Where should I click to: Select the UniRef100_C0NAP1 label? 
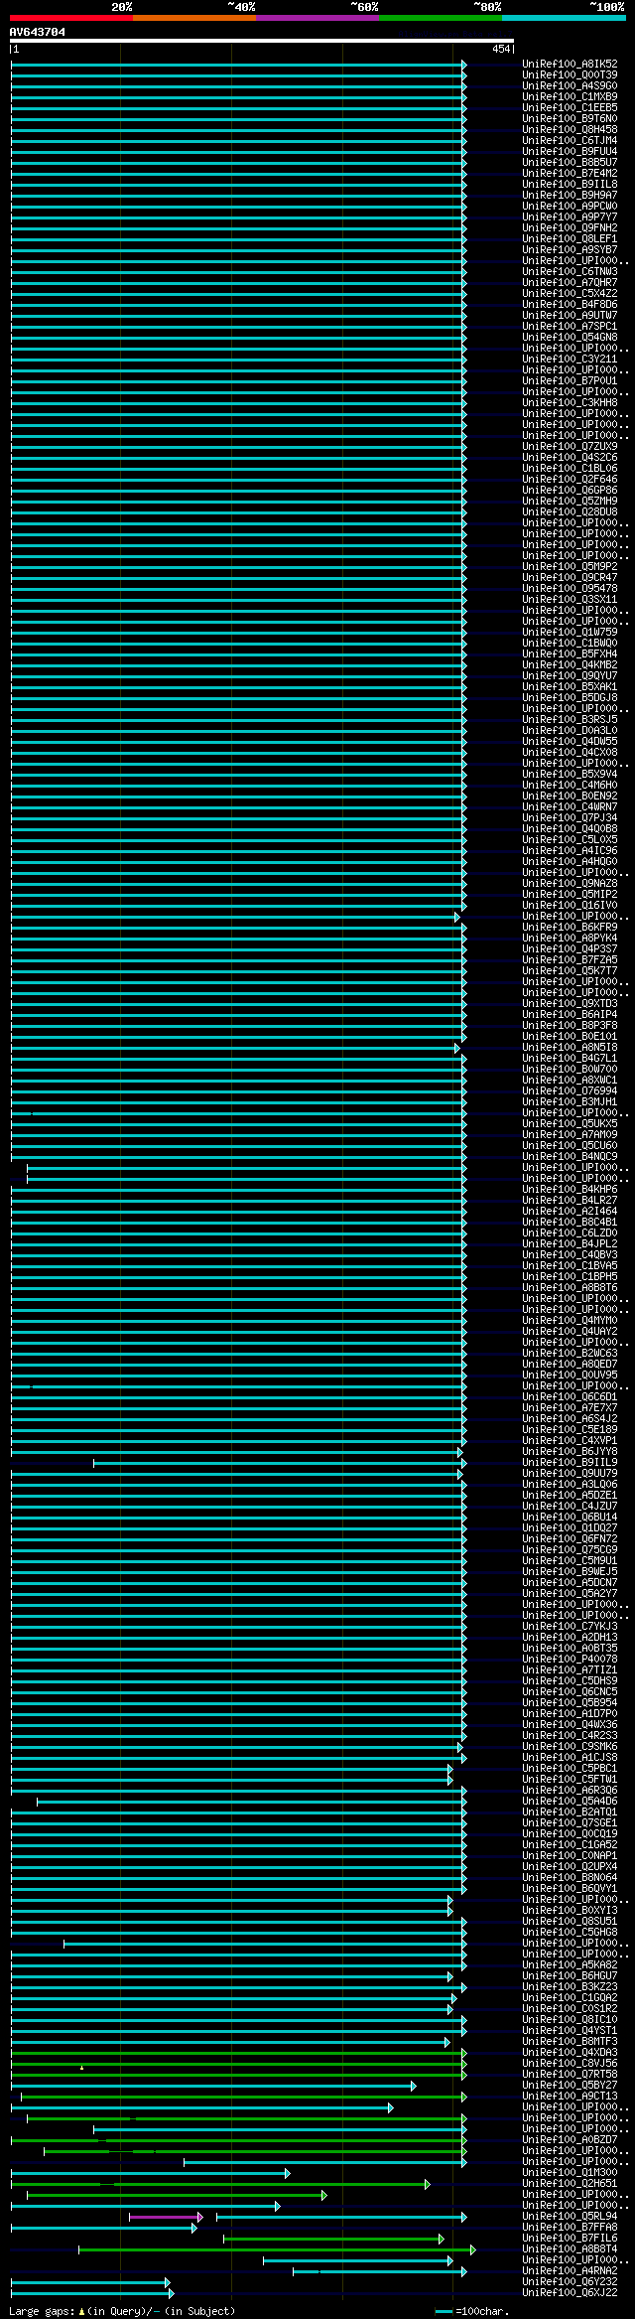(570, 1856)
